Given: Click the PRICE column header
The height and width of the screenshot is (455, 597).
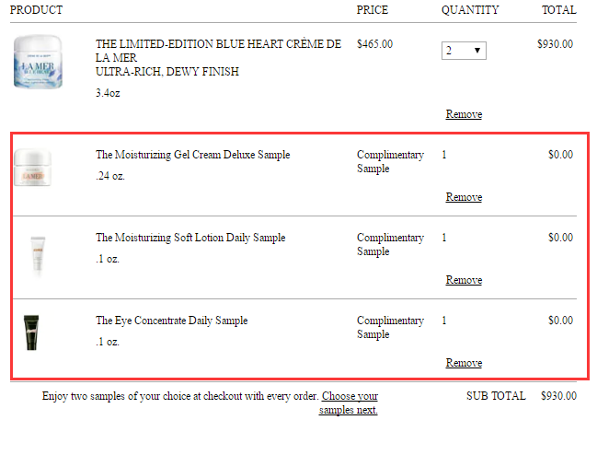Looking at the screenshot, I should [372, 10].
